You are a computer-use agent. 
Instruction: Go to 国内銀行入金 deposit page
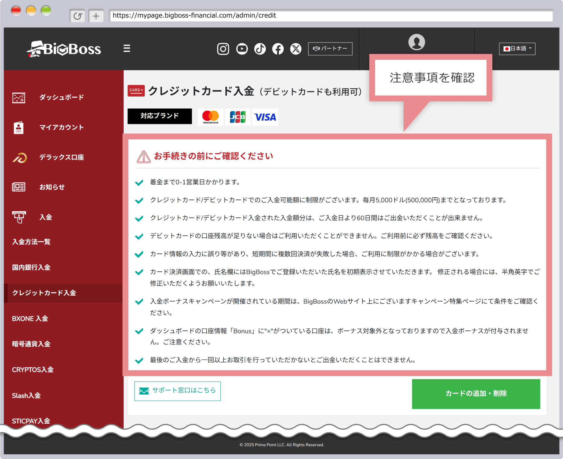(31, 268)
